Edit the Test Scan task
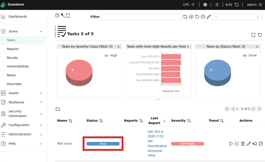This screenshot has height=162, width=265. (249, 144)
